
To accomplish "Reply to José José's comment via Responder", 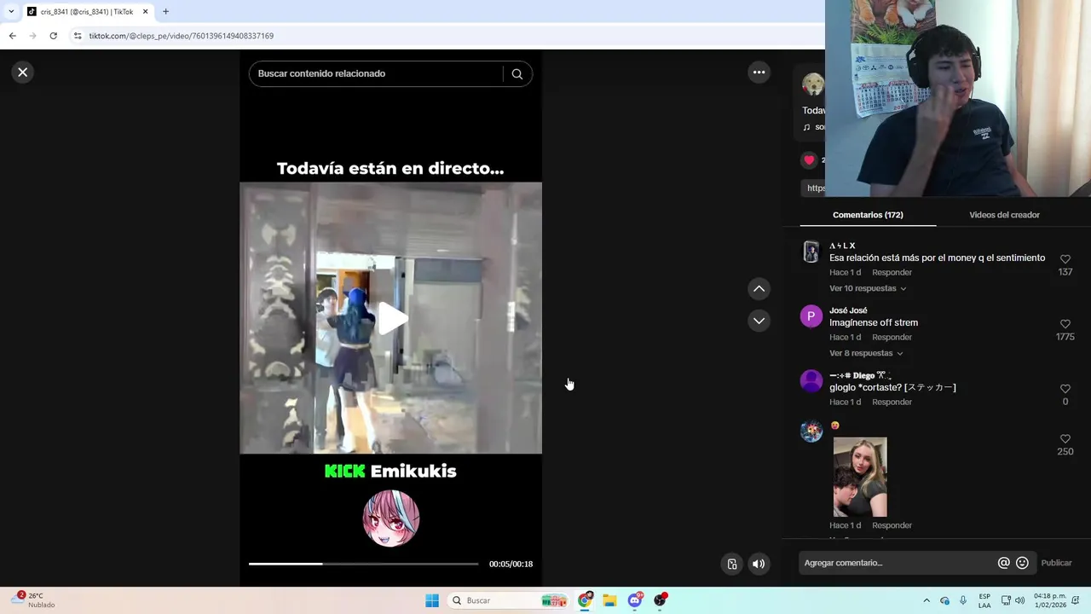I will pyautogui.click(x=892, y=338).
